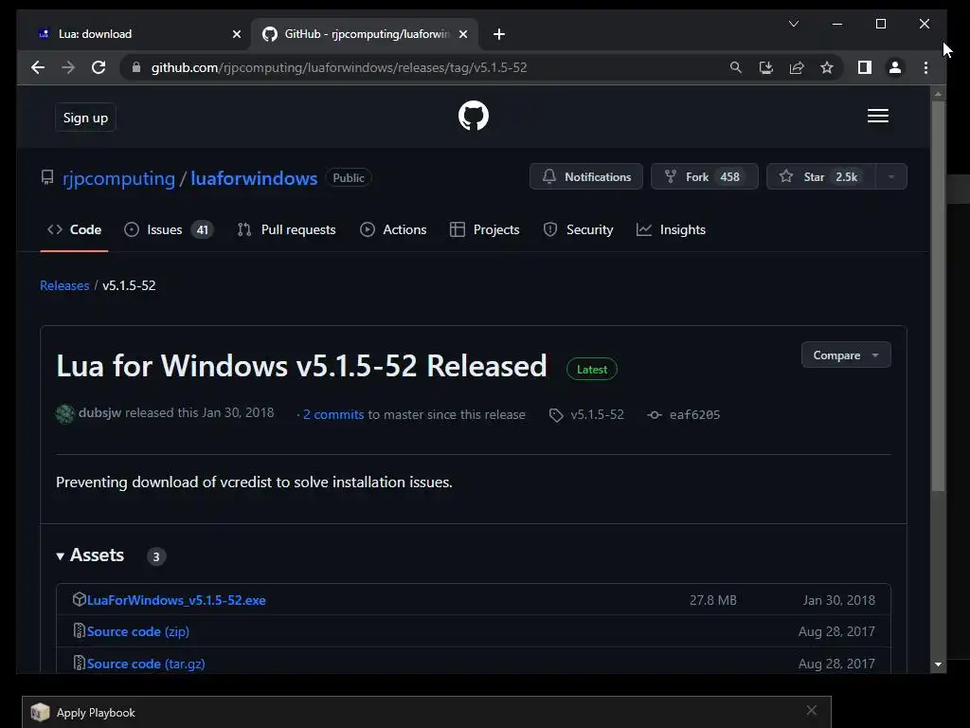Open the Projects tab
This screenshot has width=970, height=728.
point(484,229)
